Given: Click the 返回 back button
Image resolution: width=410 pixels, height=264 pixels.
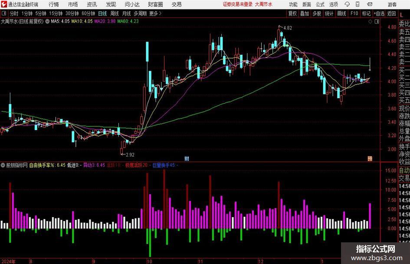Looking at the screenshot, I should coord(391,13).
